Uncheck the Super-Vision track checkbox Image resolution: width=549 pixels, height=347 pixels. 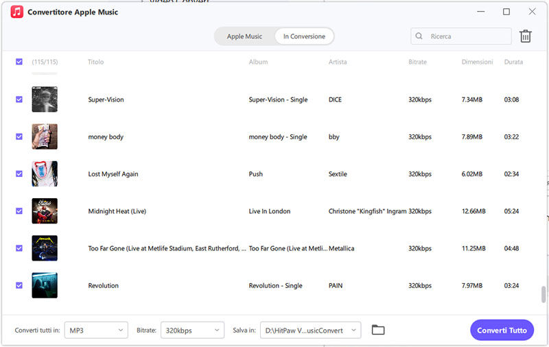(x=19, y=99)
